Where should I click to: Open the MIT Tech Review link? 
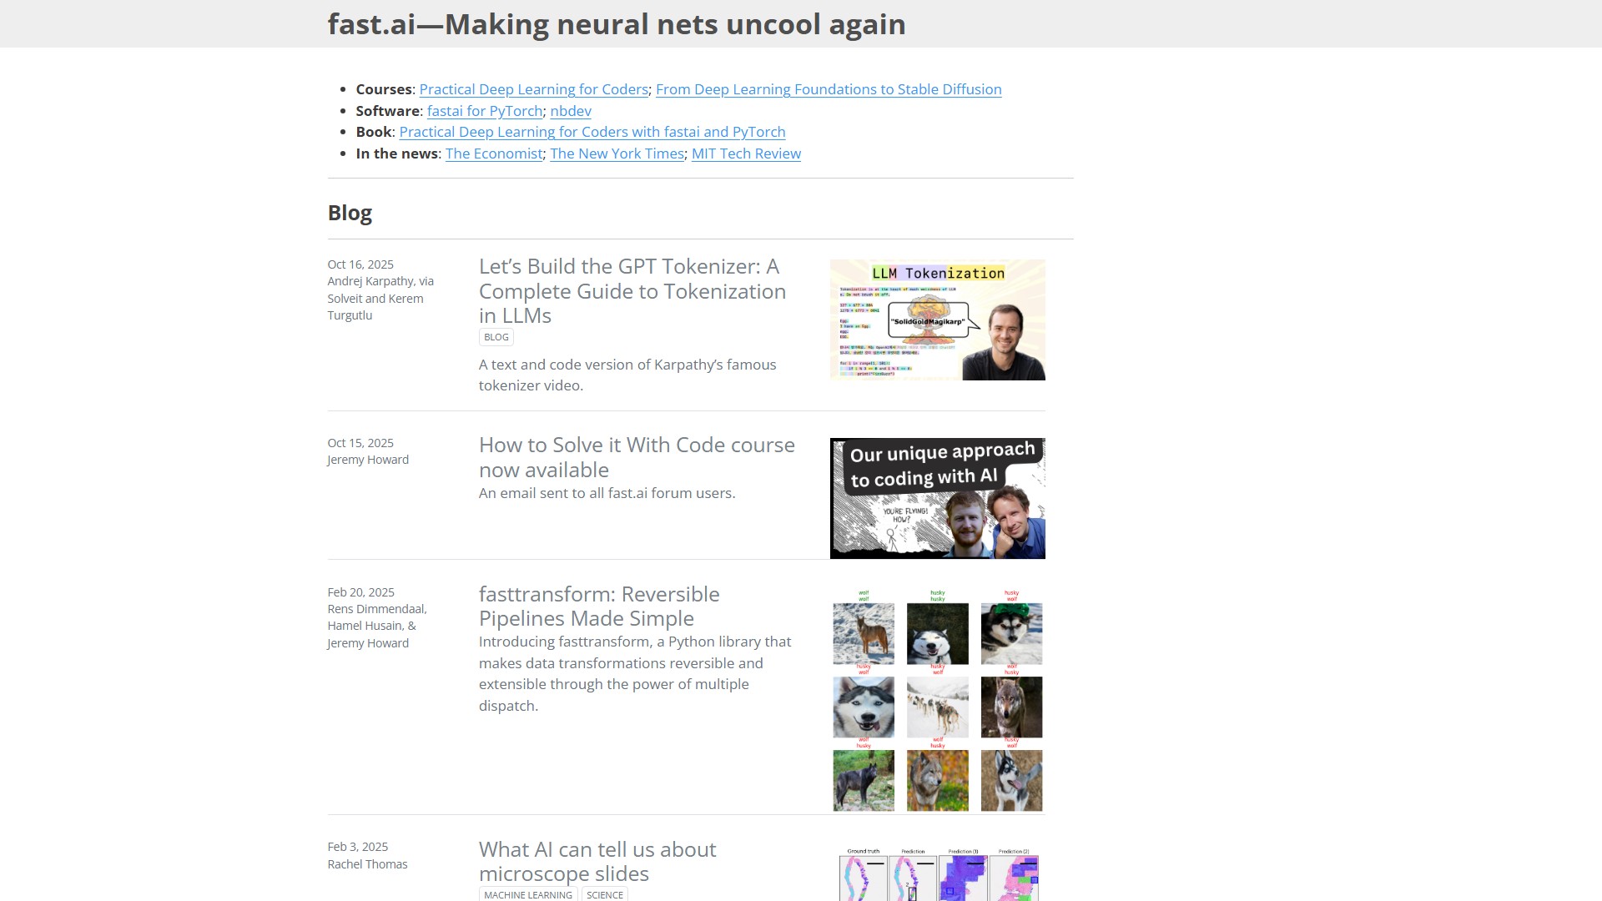746,154
